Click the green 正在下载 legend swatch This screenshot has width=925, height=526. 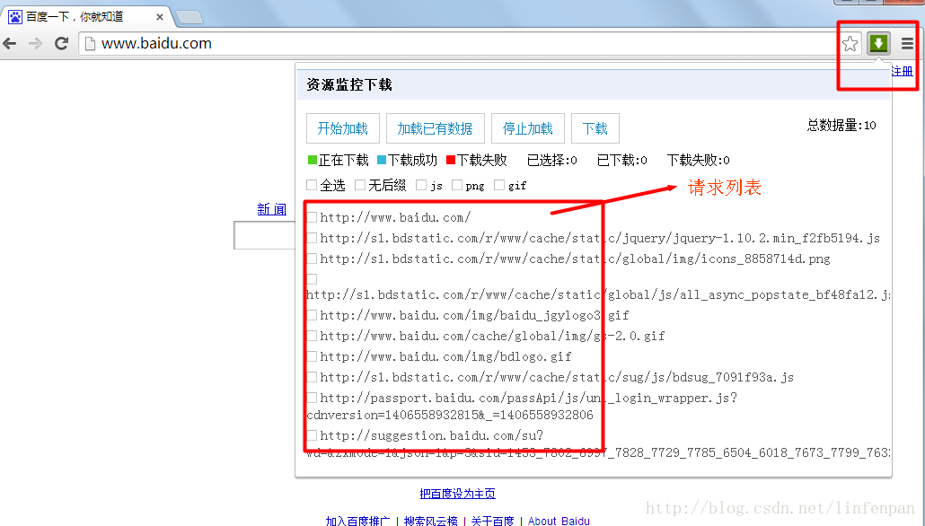[x=313, y=160]
